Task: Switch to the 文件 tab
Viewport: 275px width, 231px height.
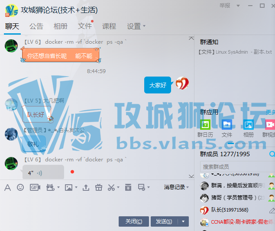Action: coord(85,26)
